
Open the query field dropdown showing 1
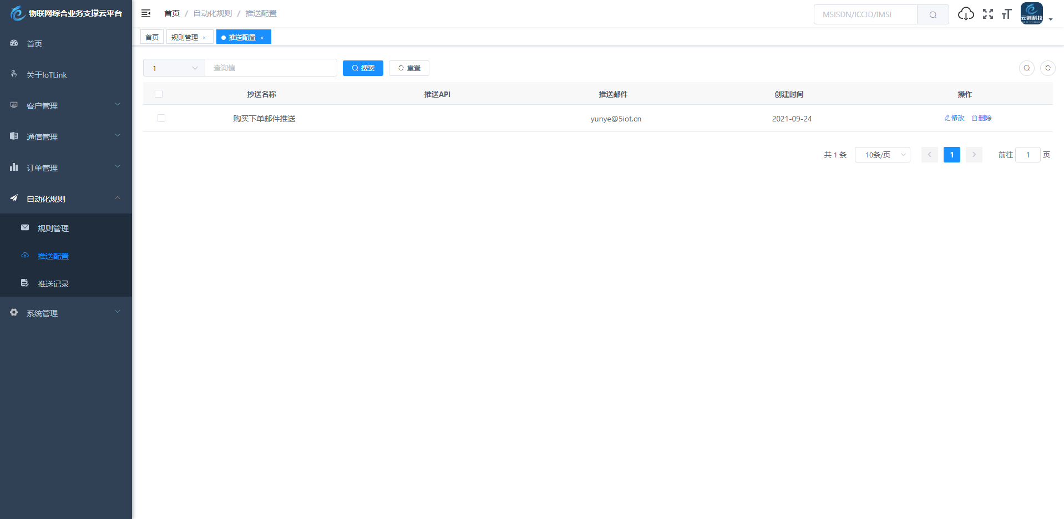pyautogui.click(x=174, y=68)
